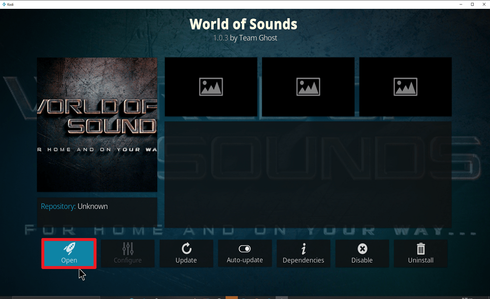Minimize the Kodi window
Image resolution: width=490 pixels, height=299 pixels.
[x=461, y=4]
